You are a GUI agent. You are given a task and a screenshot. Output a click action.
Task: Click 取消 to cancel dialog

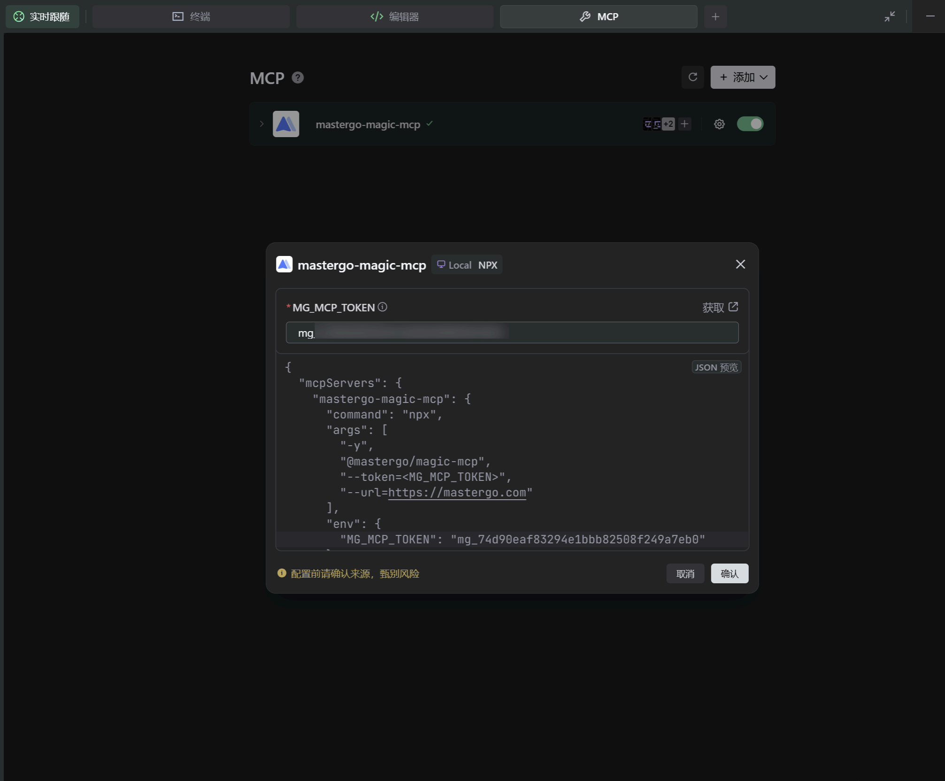(685, 573)
